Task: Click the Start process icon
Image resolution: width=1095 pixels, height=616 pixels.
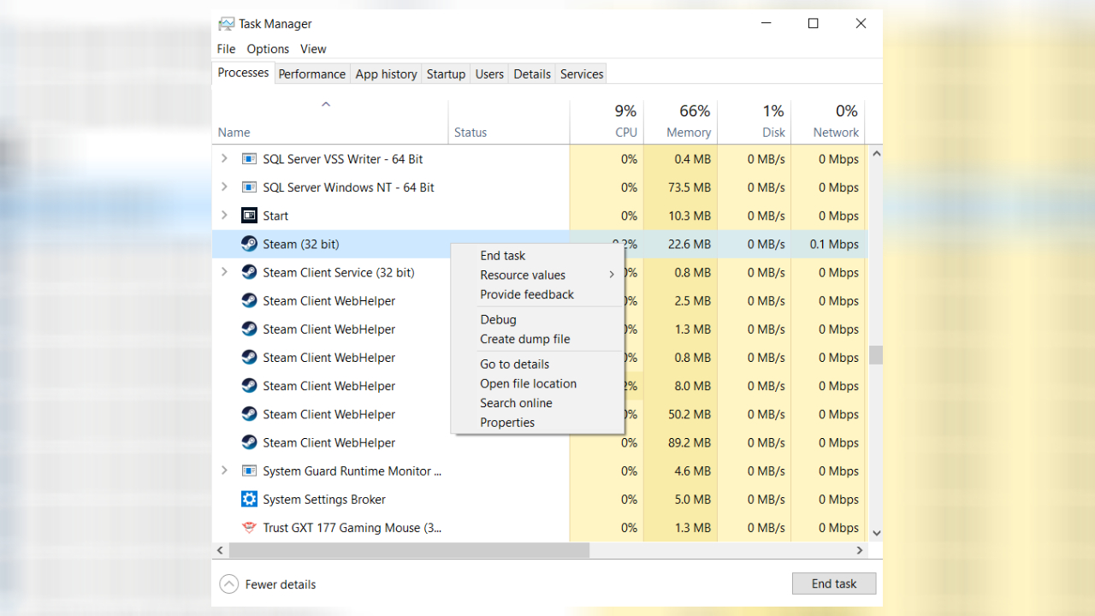Action: point(249,216)
